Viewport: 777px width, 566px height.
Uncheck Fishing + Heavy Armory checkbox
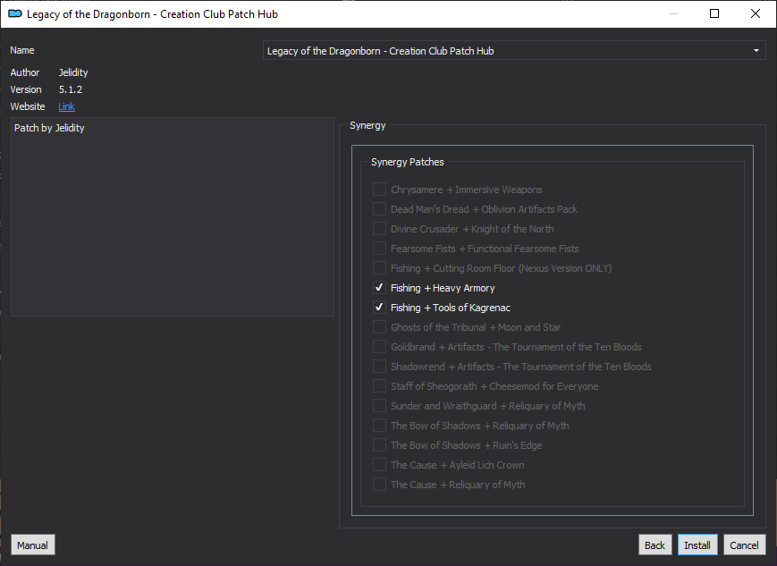(380, 288)
